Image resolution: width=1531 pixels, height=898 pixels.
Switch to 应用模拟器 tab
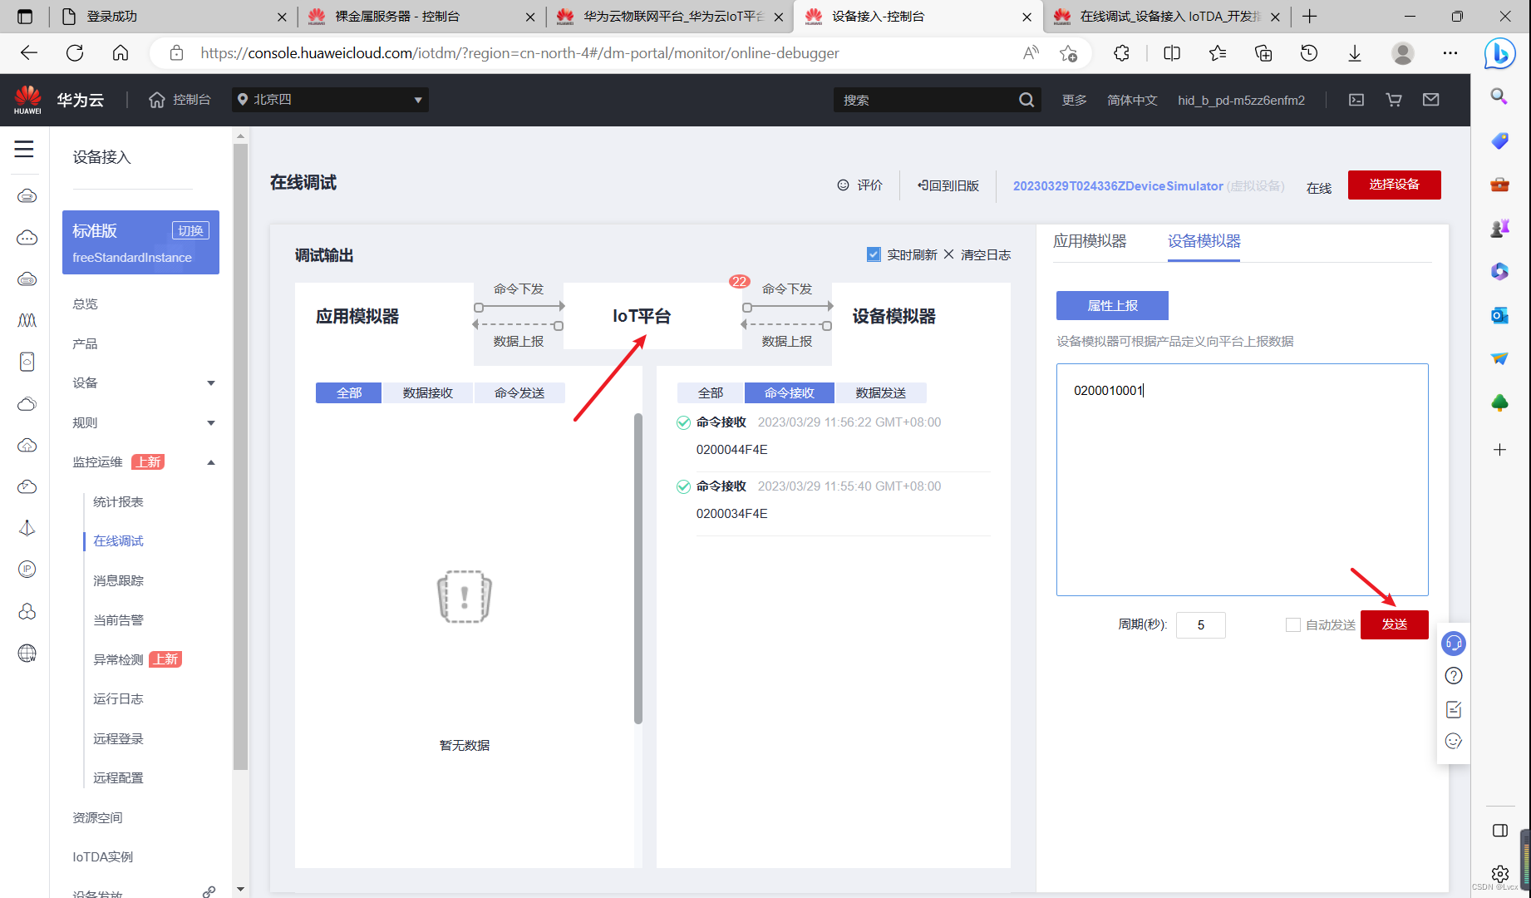point(1090,241)
